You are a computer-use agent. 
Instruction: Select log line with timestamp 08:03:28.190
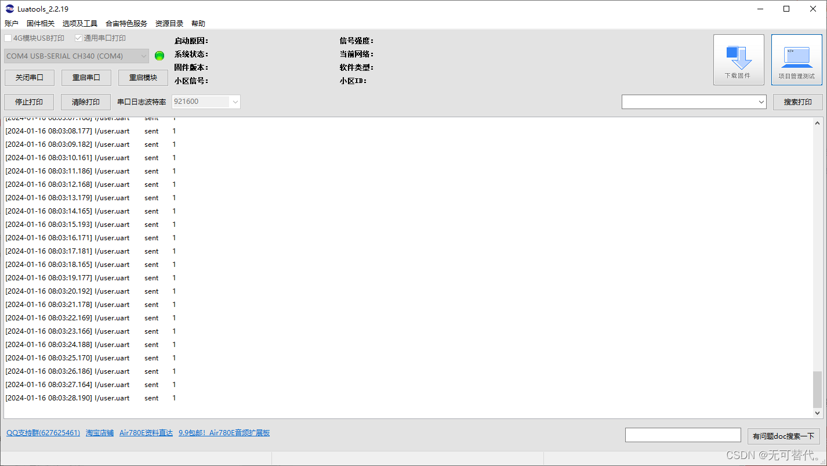click(90, 398)
